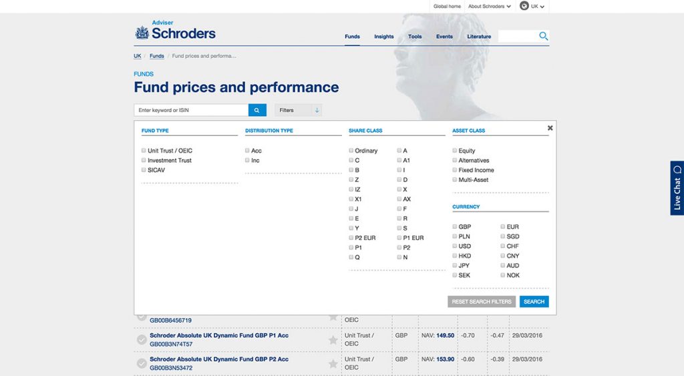
Task: Click the ISIN text GB00B6456719
Action: tap(170, 320)
